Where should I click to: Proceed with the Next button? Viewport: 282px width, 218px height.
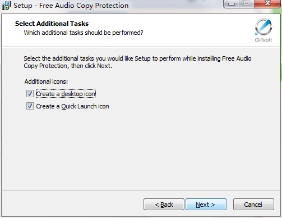206,205
